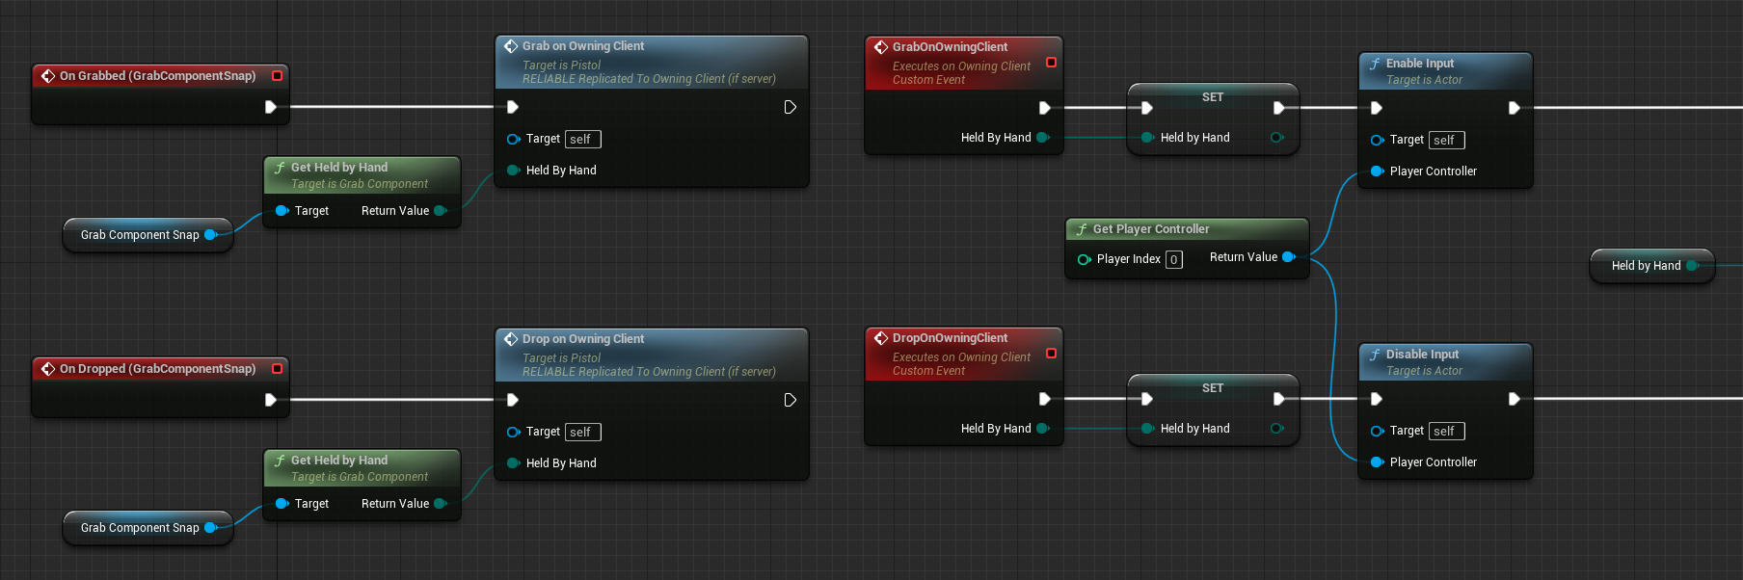Select the Get Player Controller node title

click(1151, 229)
